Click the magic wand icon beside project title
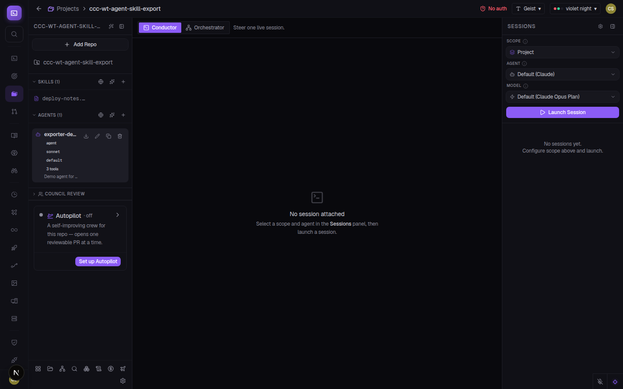 [111, 26]
